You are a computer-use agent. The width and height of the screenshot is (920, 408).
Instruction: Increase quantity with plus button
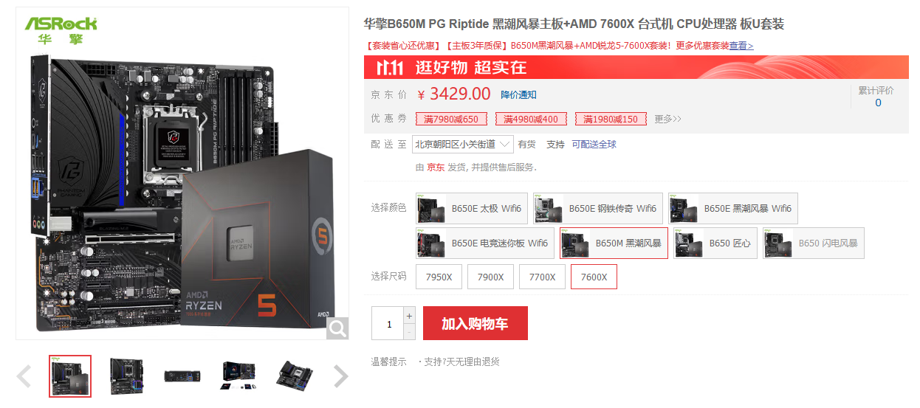pyautogui.click(x=410, y=316)
